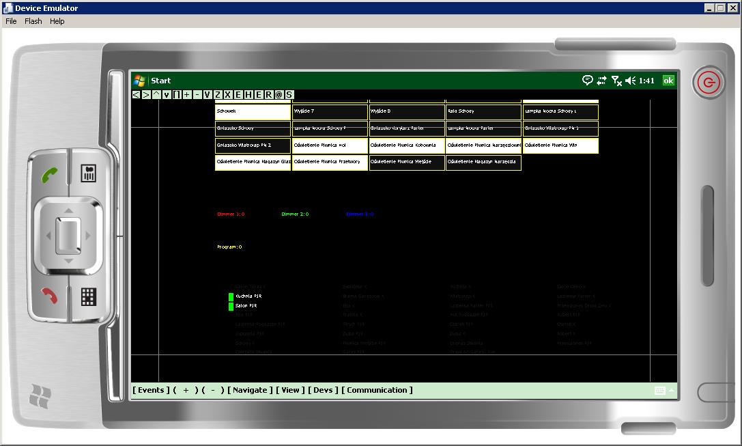Click the no-signal antenna status icon
Image resolution: width=742 pixels, height=446 pixels.
click(616, 81)
